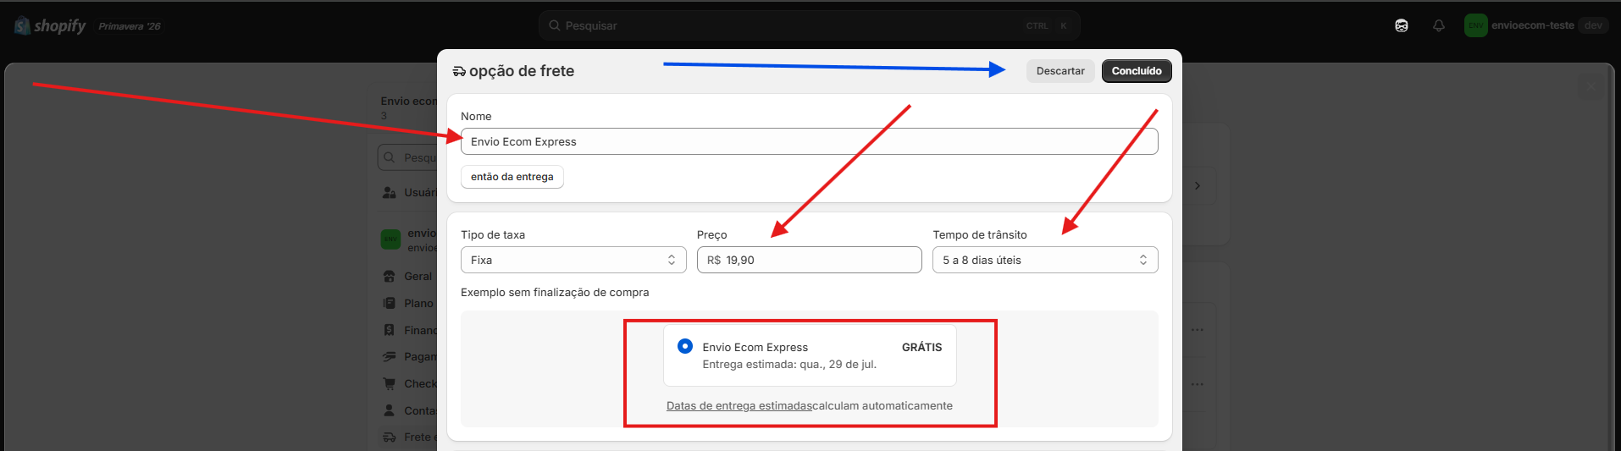
Task: Click the CTRL K shortcut hint in the search bar
Action: [x=1048, y=26]
